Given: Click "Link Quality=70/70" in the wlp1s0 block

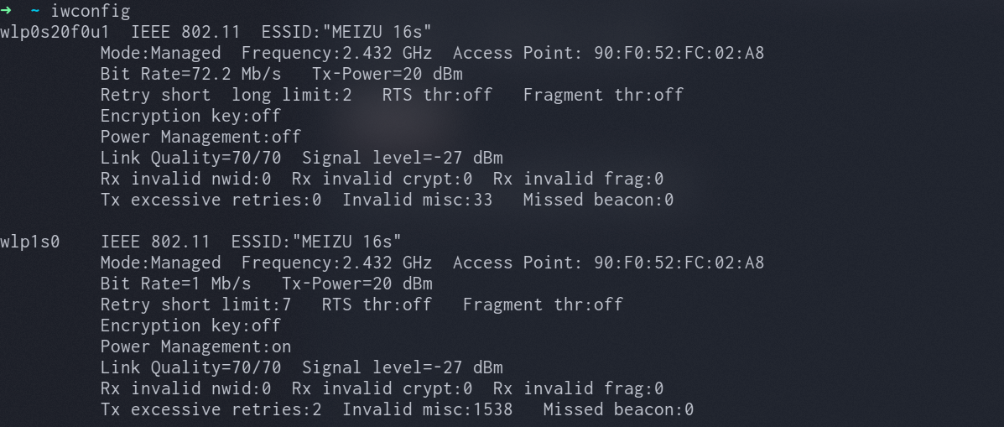Looking at the screenshot, I should point(190,367).
